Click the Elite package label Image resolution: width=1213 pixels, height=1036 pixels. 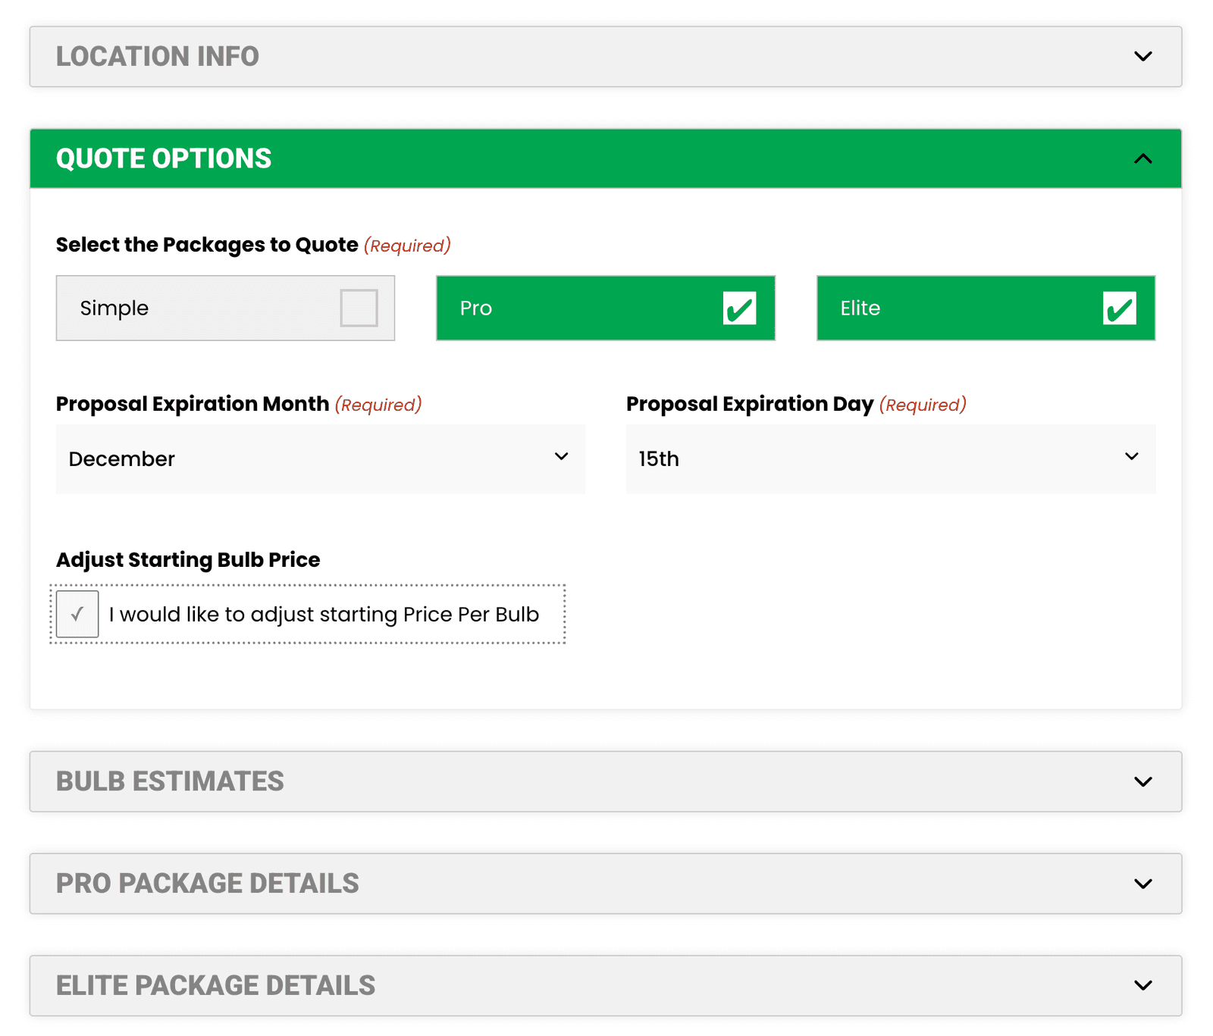[x=860, y=308]
